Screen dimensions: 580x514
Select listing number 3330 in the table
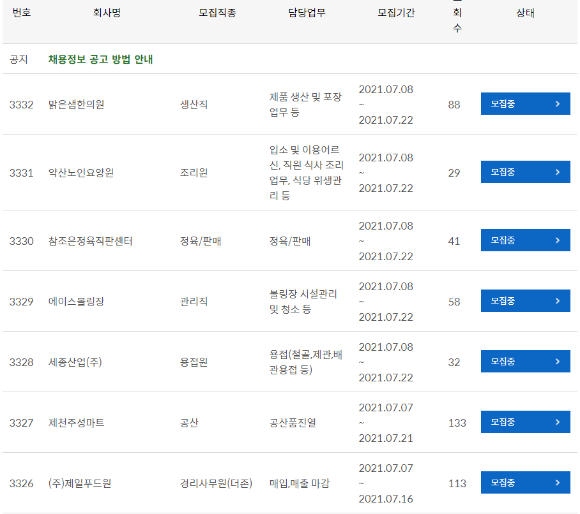point(20,240)
